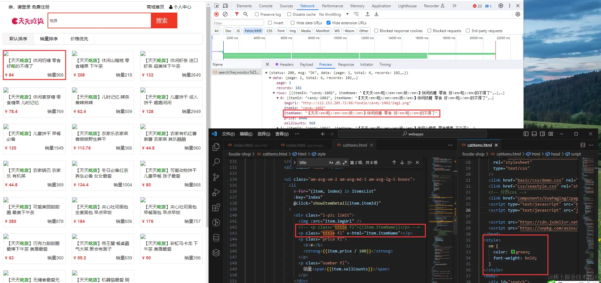Tick the Blocked response cookies checkbox

(376, 31)
